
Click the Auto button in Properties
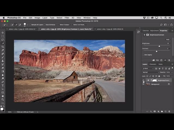168,40
